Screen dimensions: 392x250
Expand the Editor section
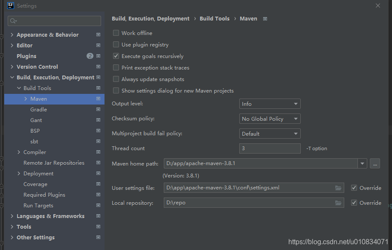point(12,45)
